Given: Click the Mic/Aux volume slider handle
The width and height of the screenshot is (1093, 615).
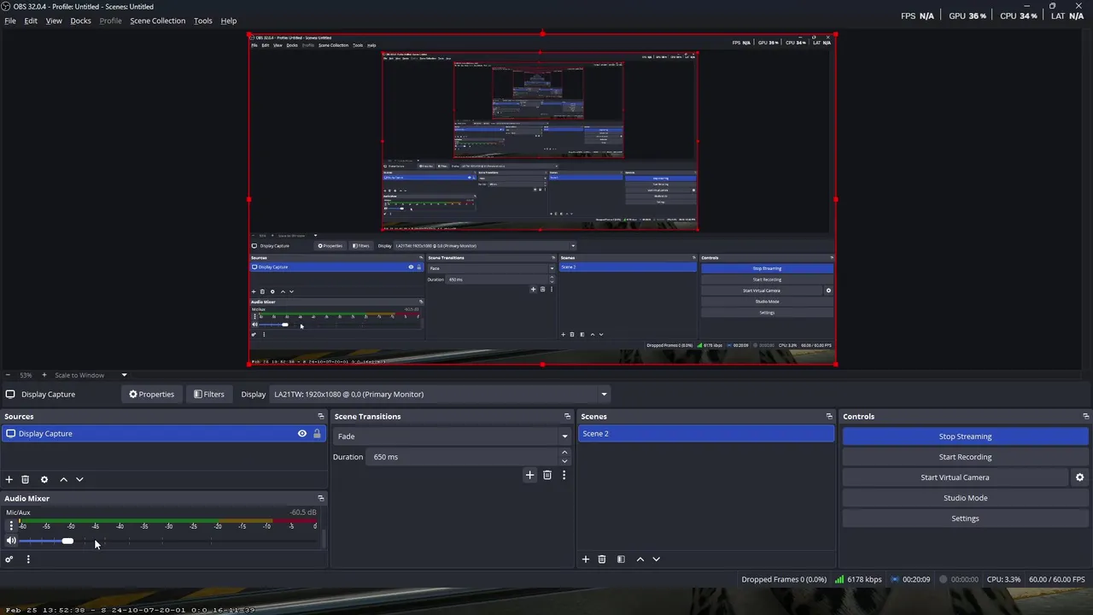Looking at the screenshot, I should coord(67,541).
